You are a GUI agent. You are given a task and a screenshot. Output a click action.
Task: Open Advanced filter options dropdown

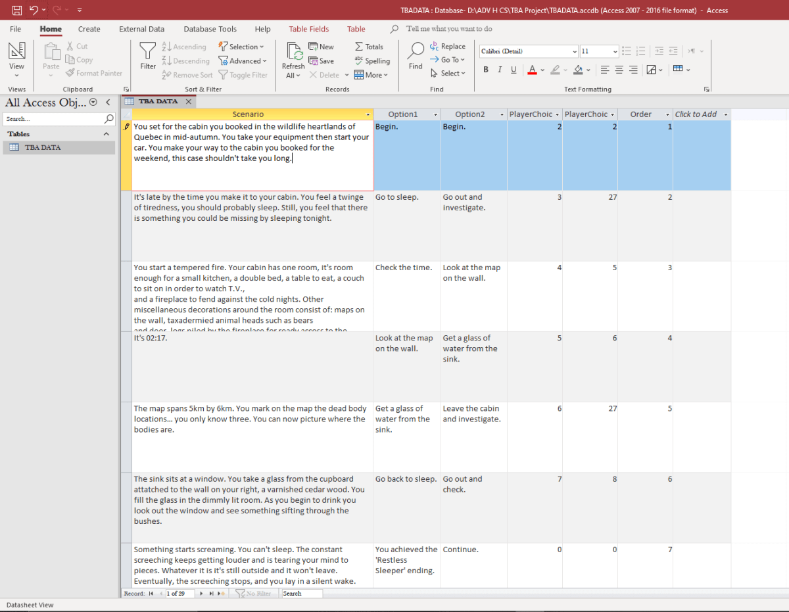pyautogui.click(x=243, y=60)
